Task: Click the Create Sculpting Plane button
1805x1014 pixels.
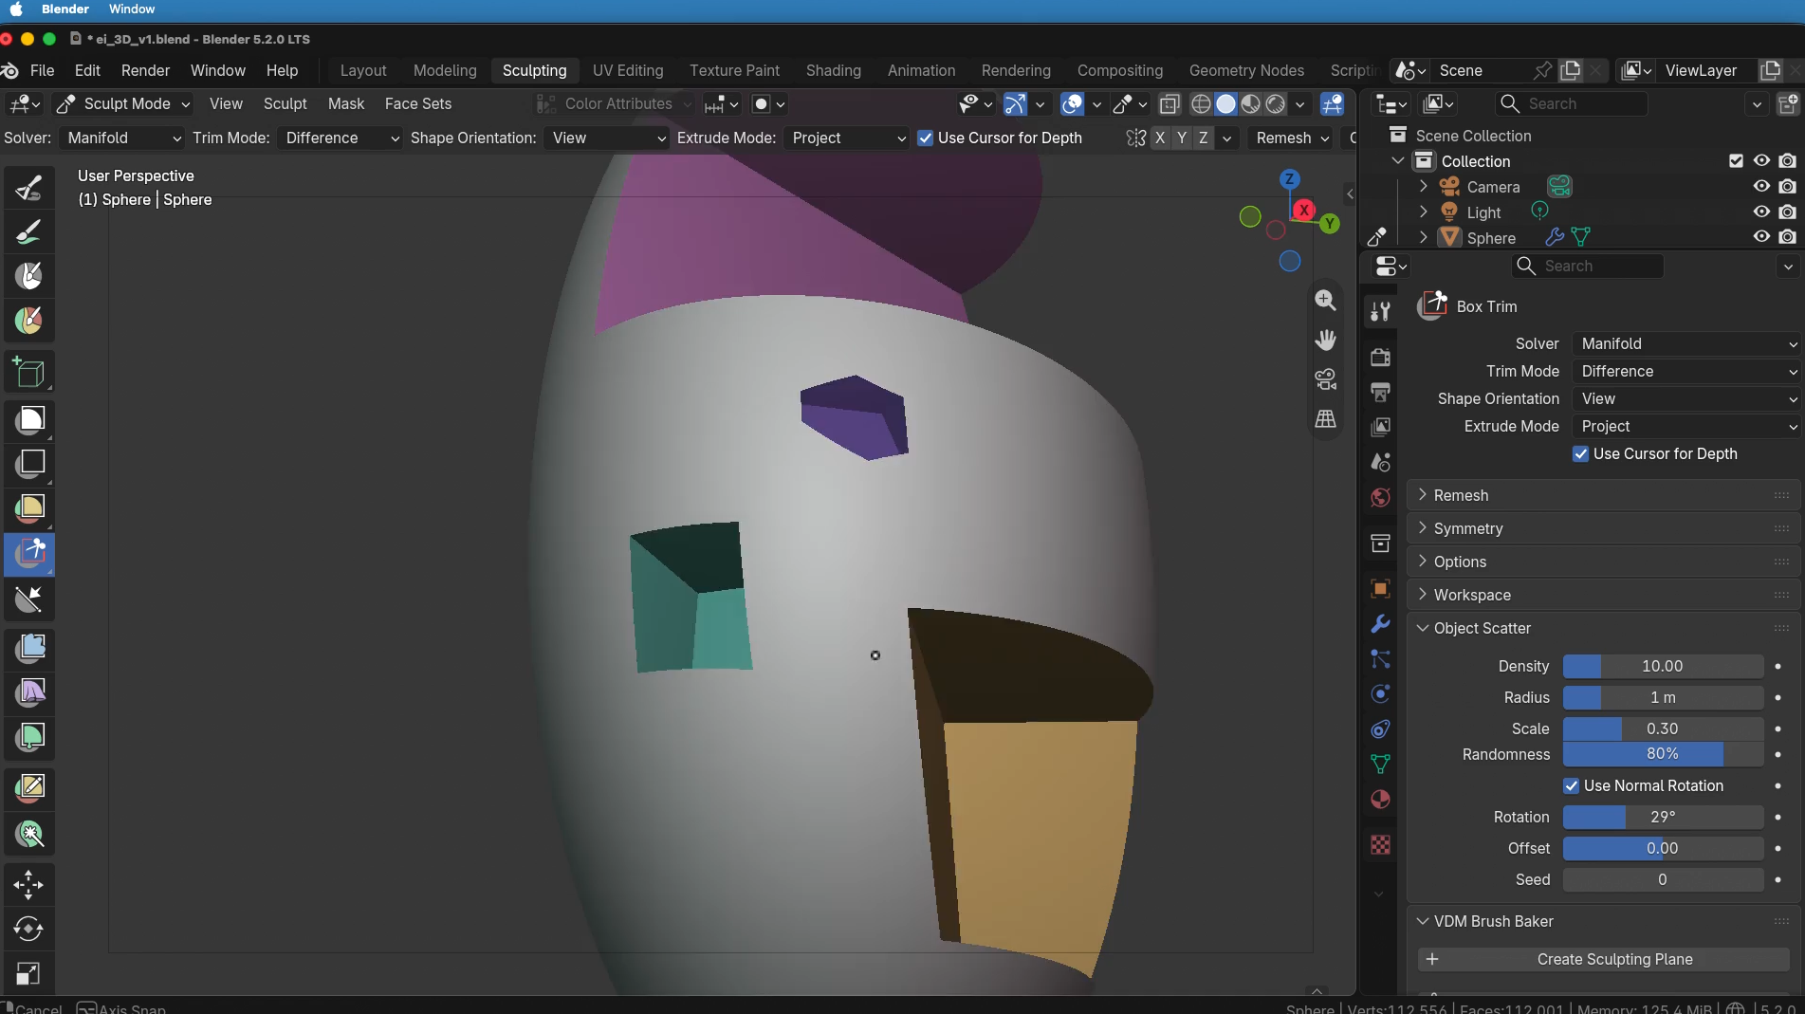Action: click(1603, 959)
